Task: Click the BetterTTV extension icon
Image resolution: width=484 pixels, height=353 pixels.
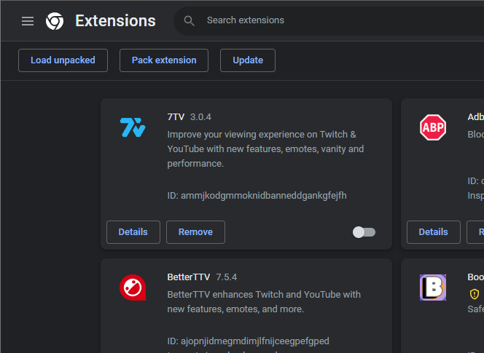Action: (x=133, y=287)
